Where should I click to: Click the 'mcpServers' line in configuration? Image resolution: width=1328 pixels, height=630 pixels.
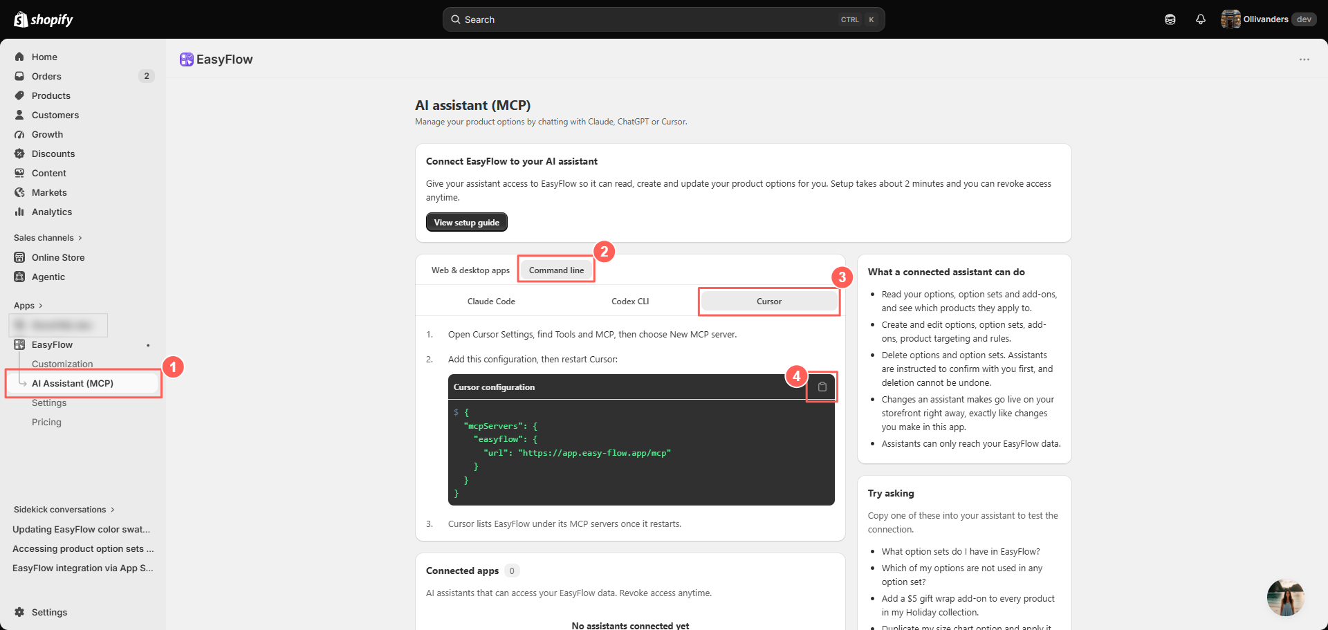click(501, 426)
